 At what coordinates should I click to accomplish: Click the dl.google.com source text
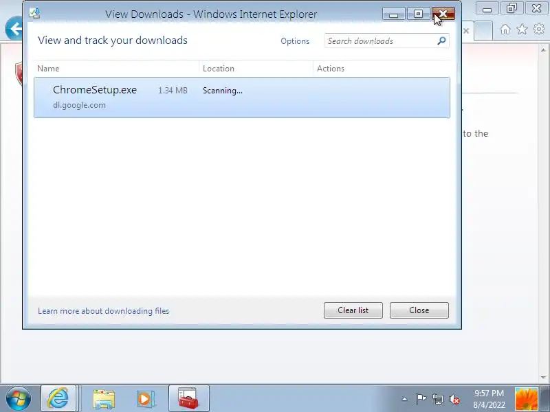click(x=79, y=105)
